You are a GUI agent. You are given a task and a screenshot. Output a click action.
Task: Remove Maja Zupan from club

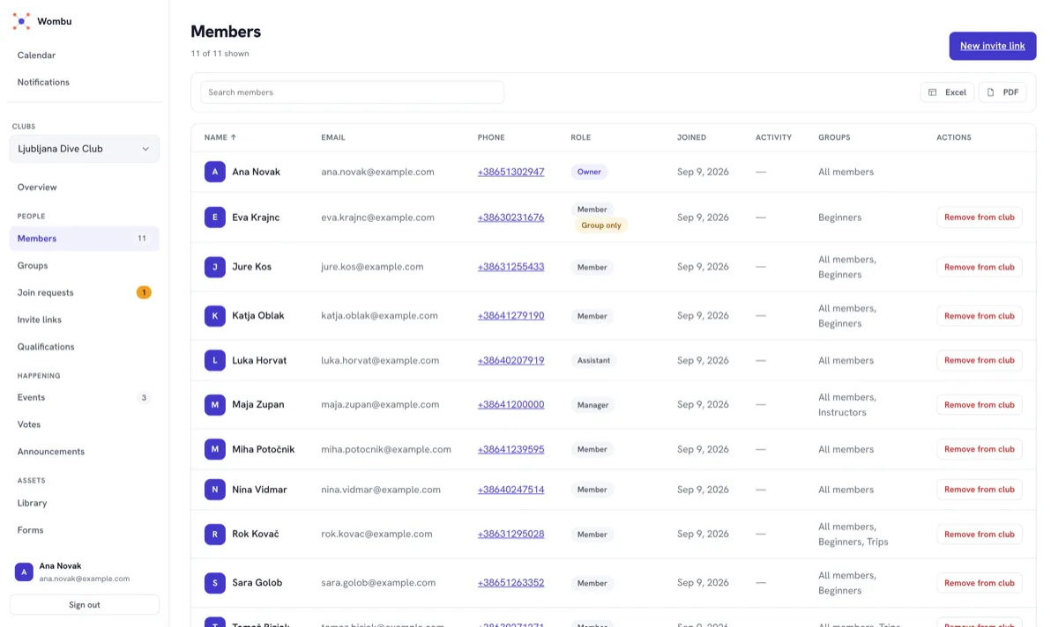(x=980, y=405)
